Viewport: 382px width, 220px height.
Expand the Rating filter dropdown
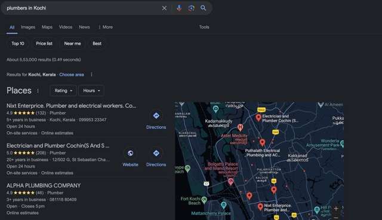[63, 91]
